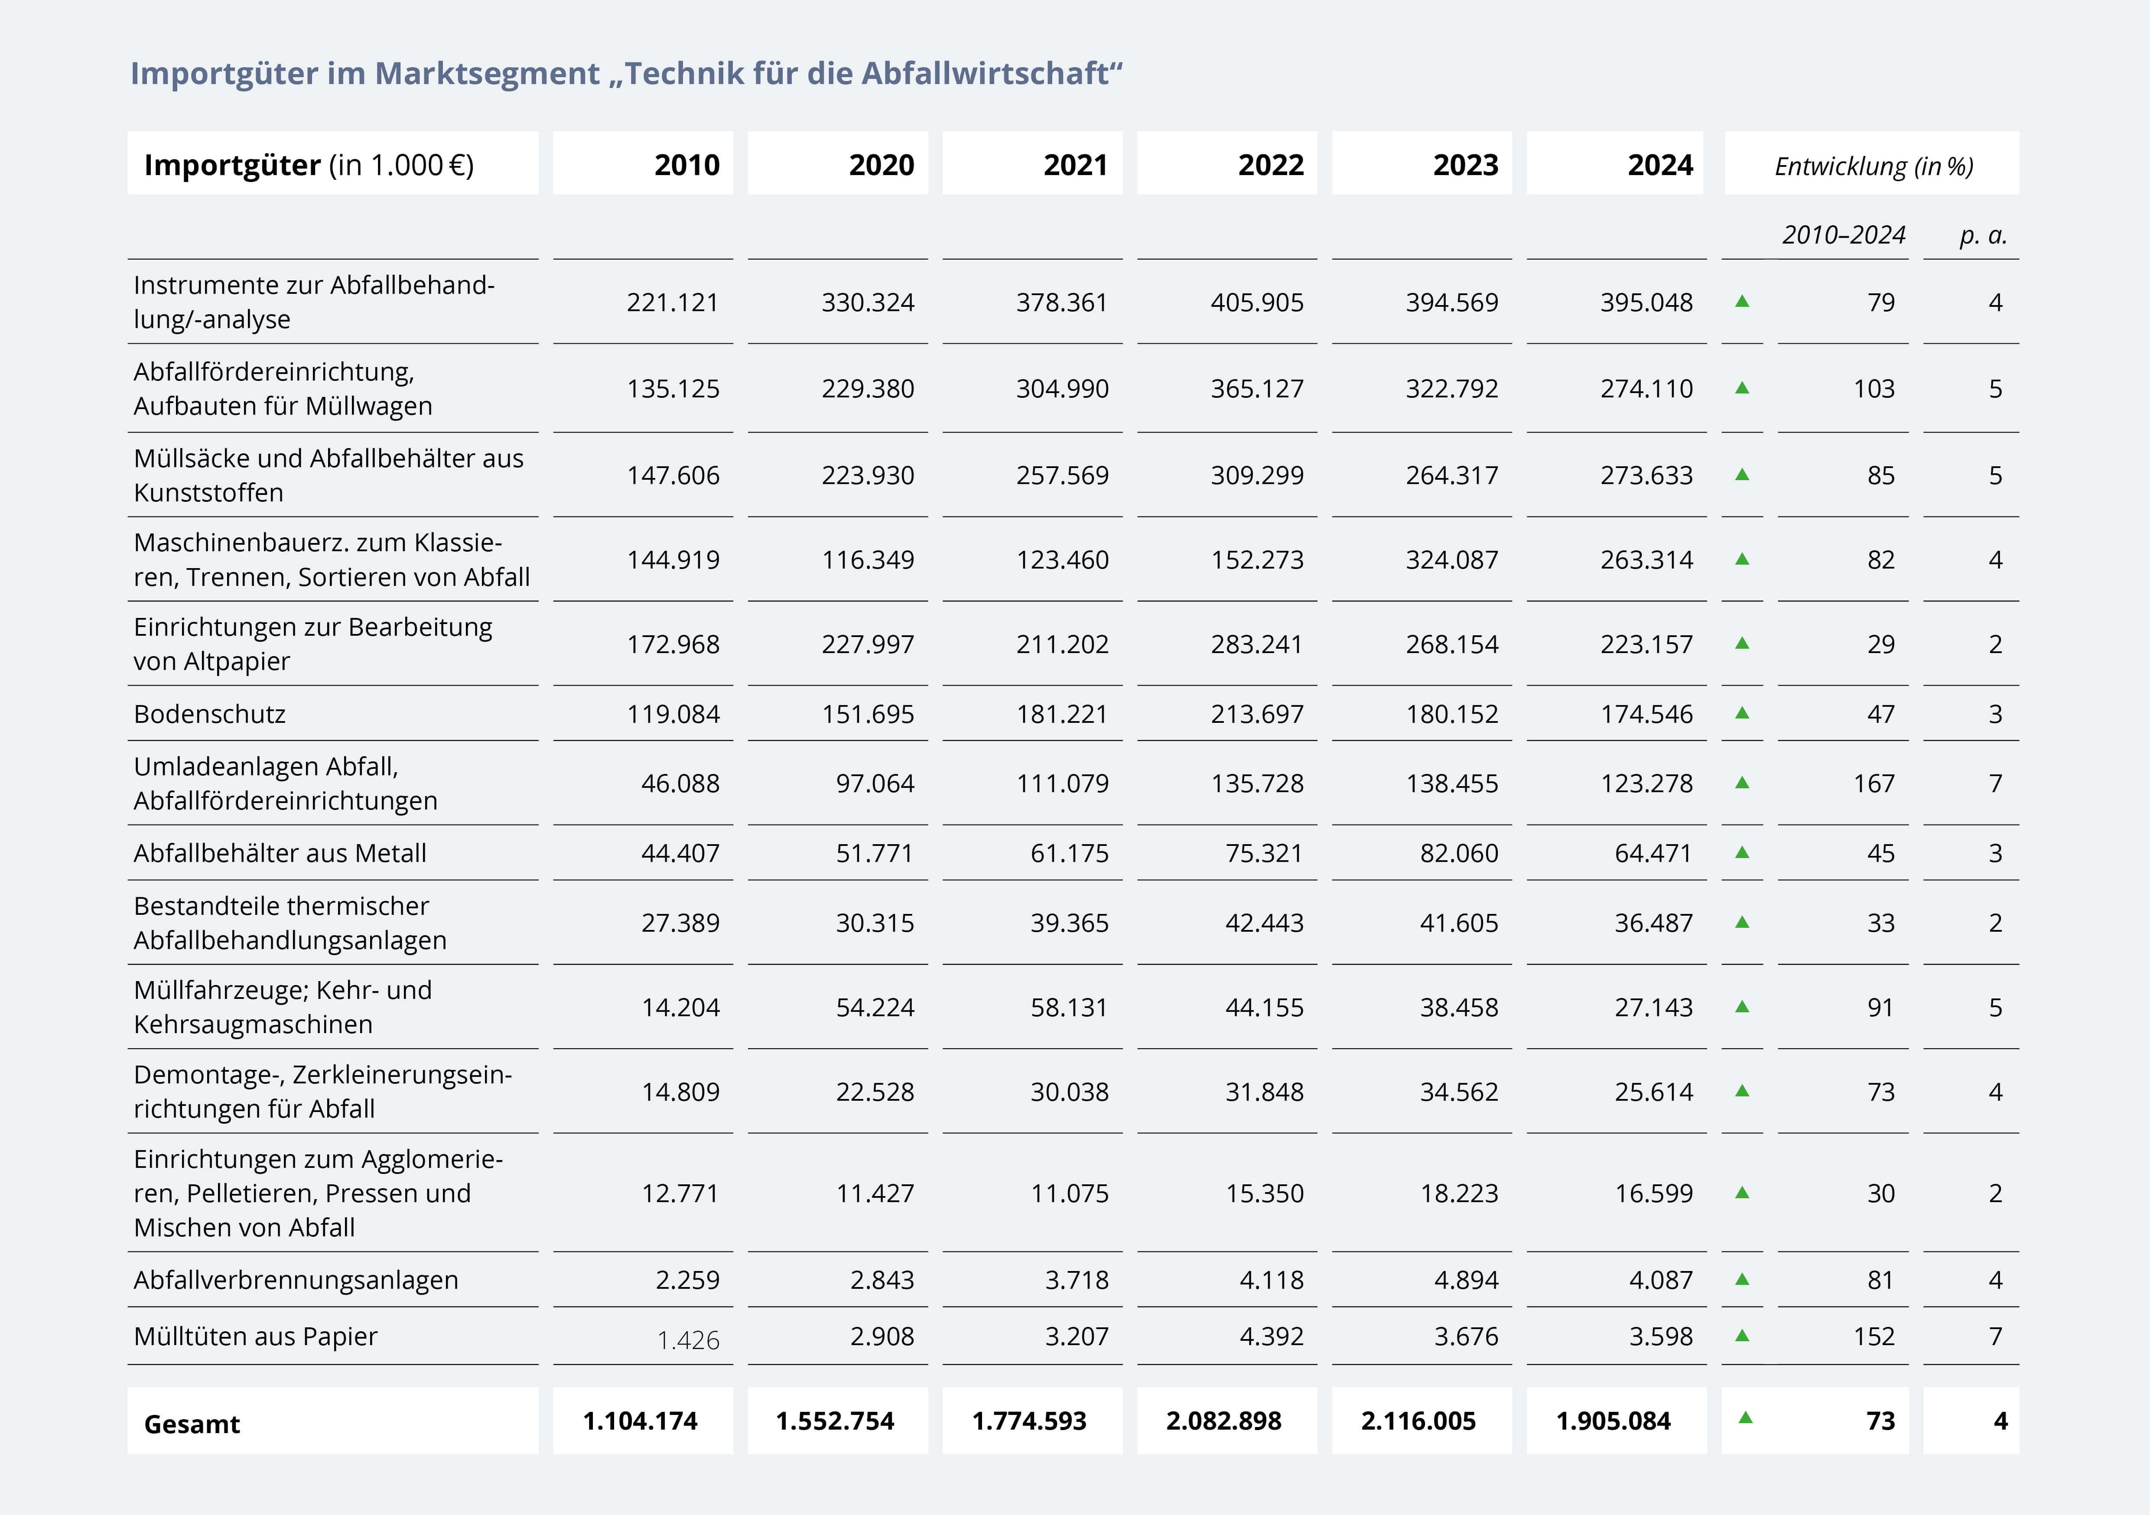Click green arrow in Abfallverbrennungsanlagen row
Image resolution: width=2150 pixels, height=1515 pixels.
pos(1742,1280)
